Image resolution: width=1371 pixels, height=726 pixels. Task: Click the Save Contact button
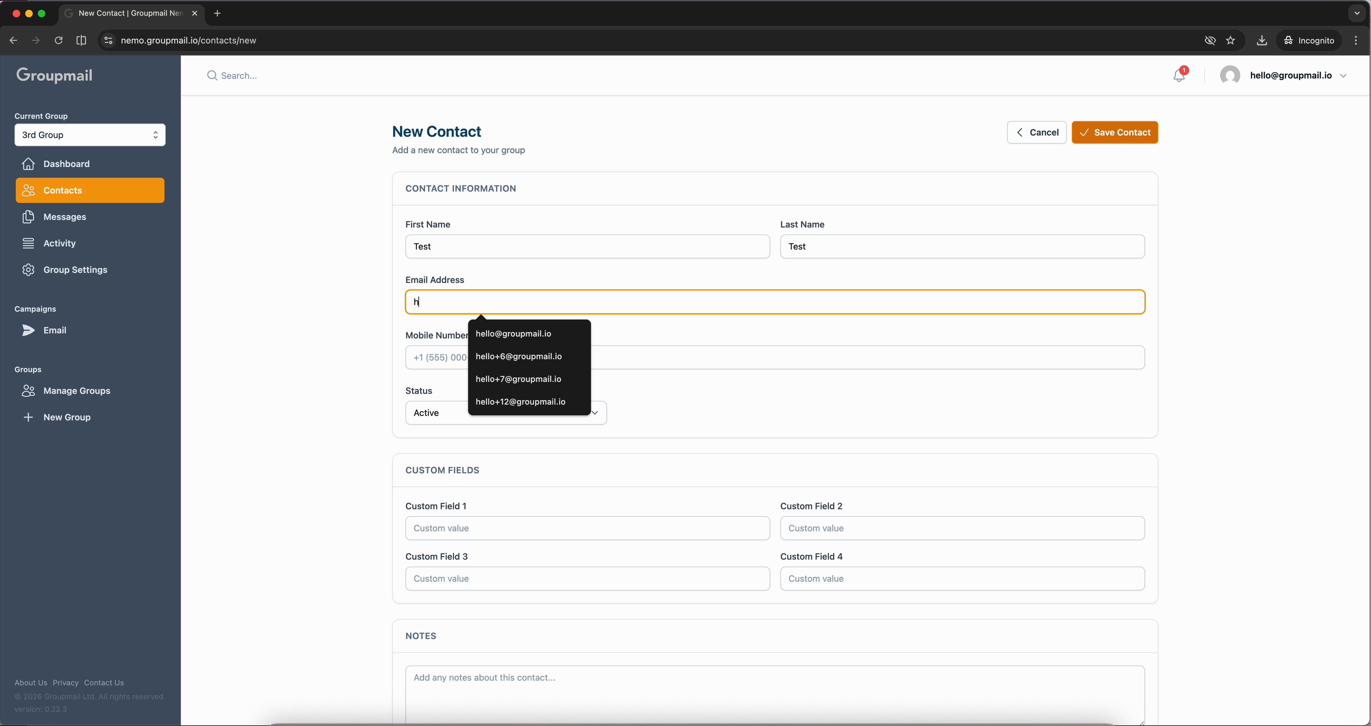point(1115,133)
